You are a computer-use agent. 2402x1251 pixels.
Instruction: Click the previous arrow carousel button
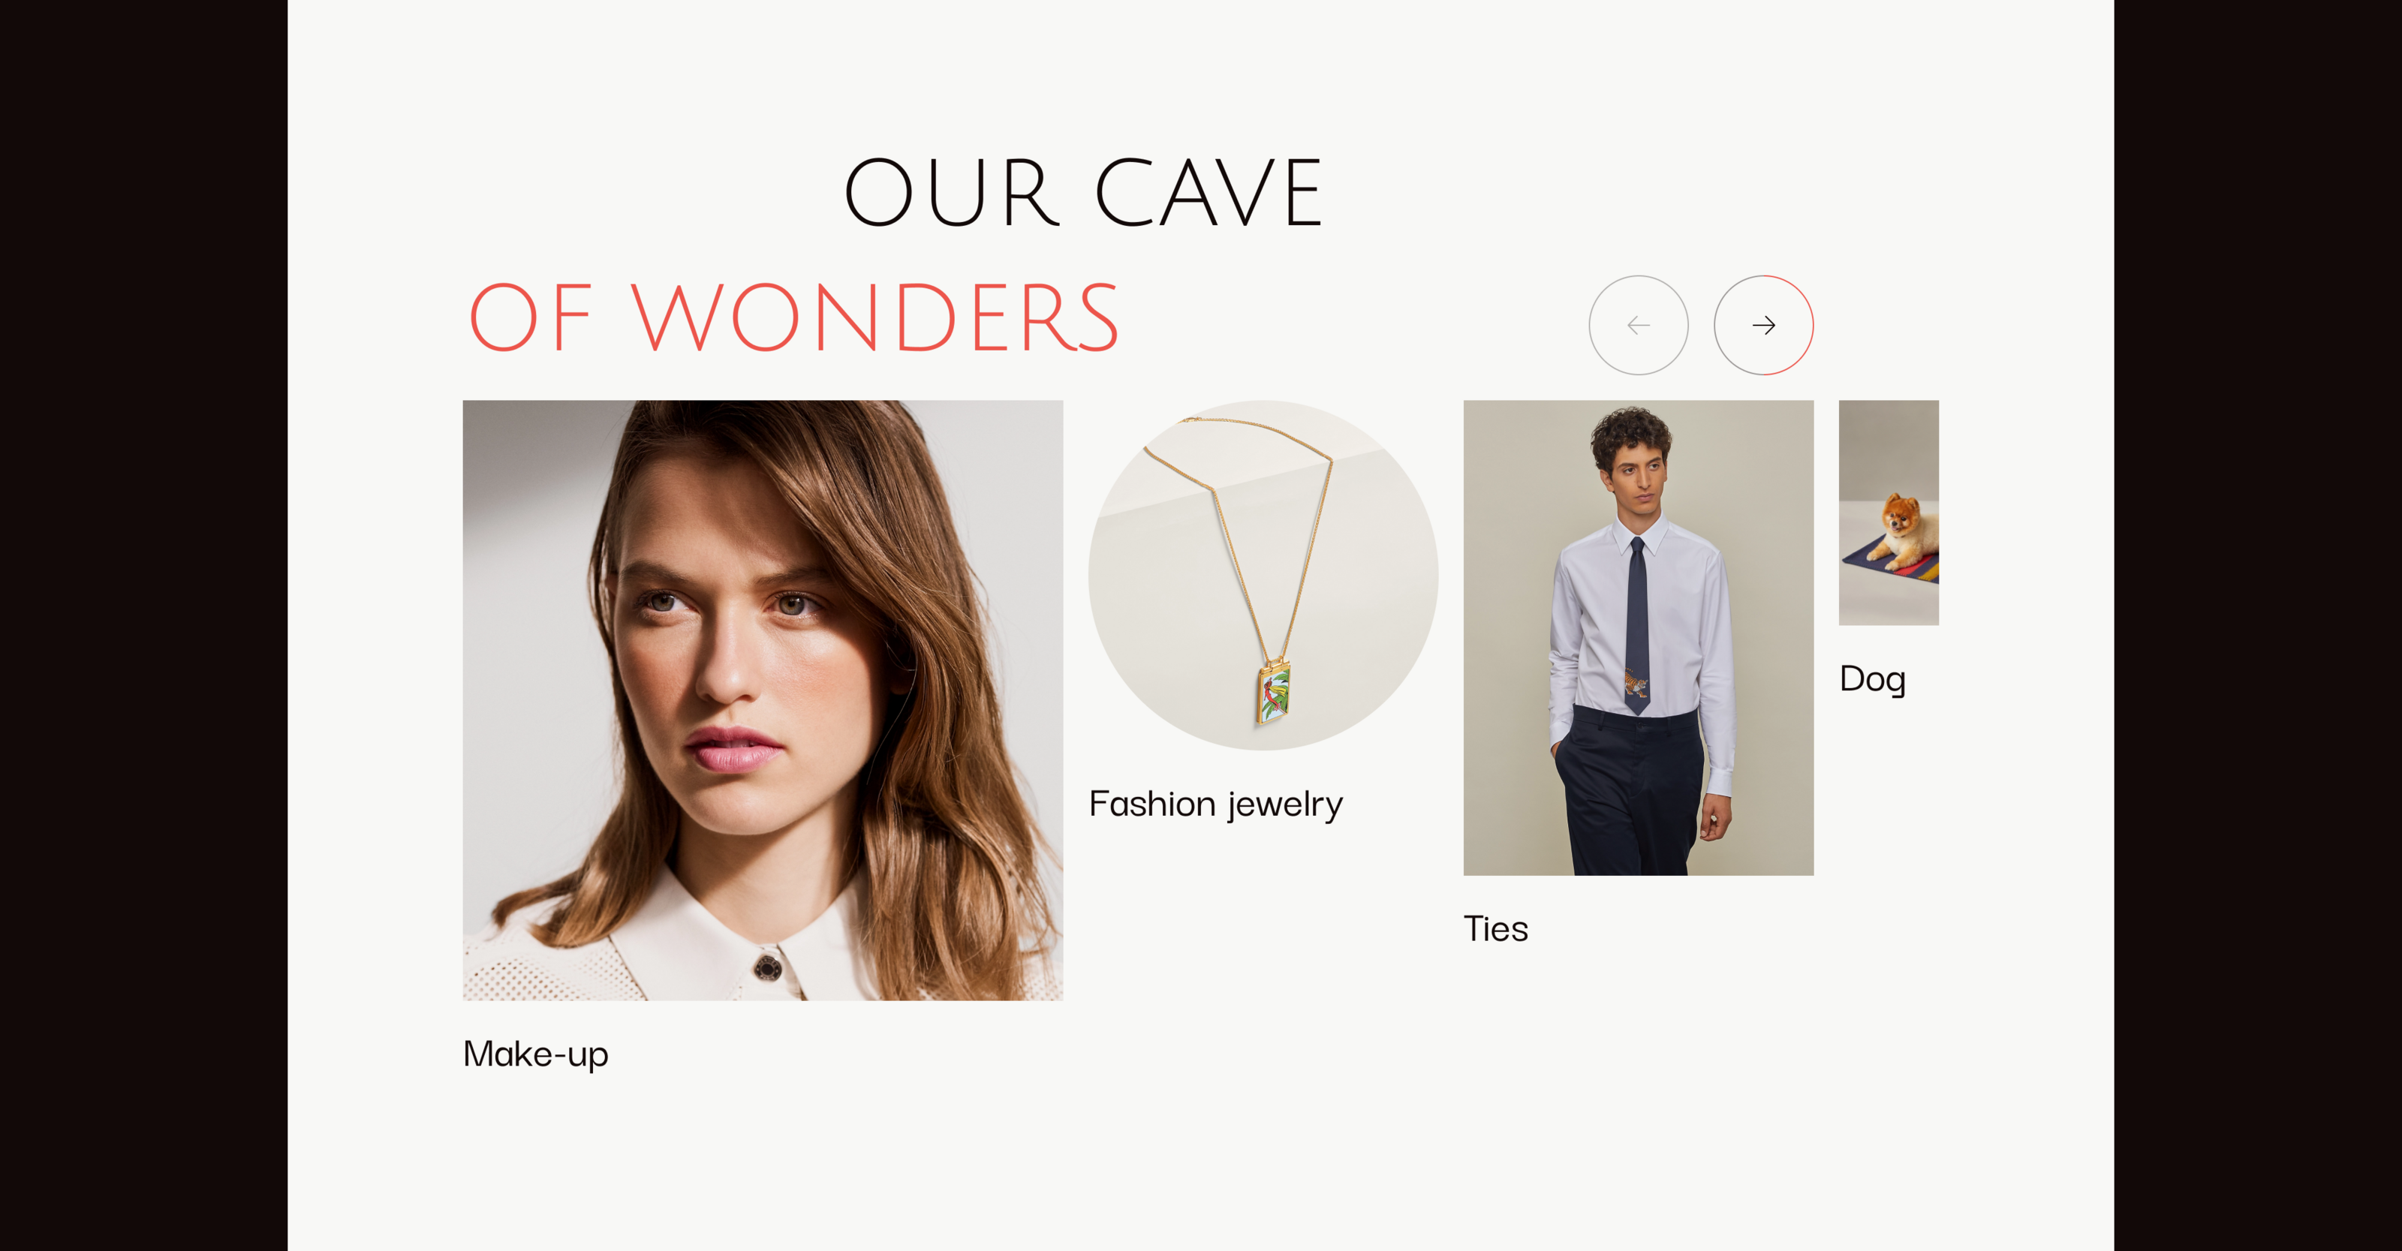(x=1639, y=326)
